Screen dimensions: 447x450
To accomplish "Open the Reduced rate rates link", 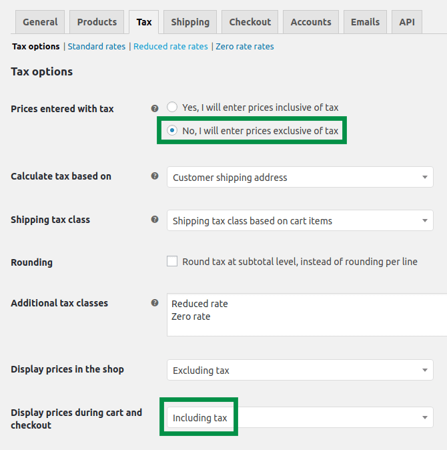I will [171, 47].
